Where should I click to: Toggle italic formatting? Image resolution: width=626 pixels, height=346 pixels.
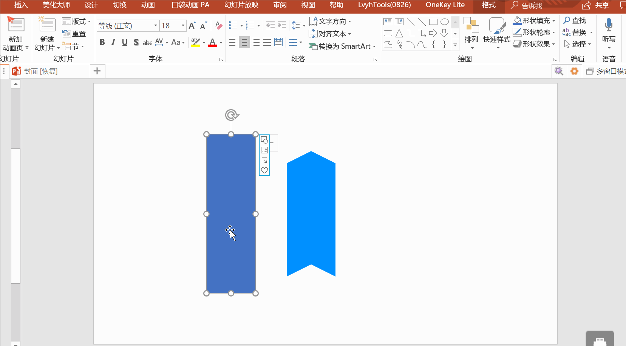(113, 42)
